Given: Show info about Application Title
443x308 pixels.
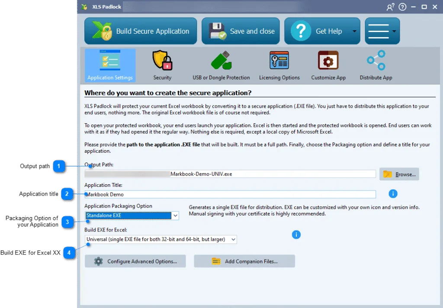Looking at the screenshot, I should point(393,193).
